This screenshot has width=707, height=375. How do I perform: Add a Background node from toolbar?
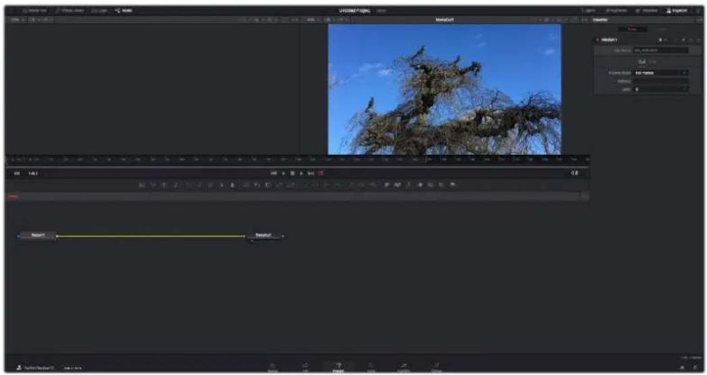click(x=142, y=185)
